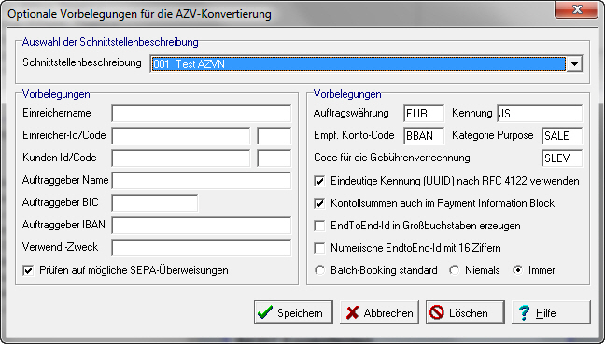The image size is (605, 344).
Task: Uncheck Eindeutige Kennung (UUID) nach RFC 4122
Action: 319,181
